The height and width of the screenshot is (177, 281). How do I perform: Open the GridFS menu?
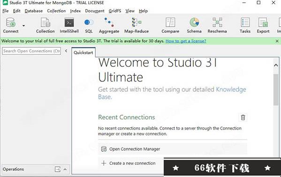coord(115,11)
